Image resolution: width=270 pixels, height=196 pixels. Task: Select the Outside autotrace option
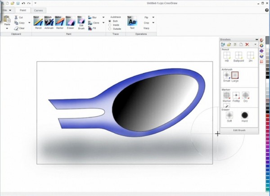pos(110,29)
